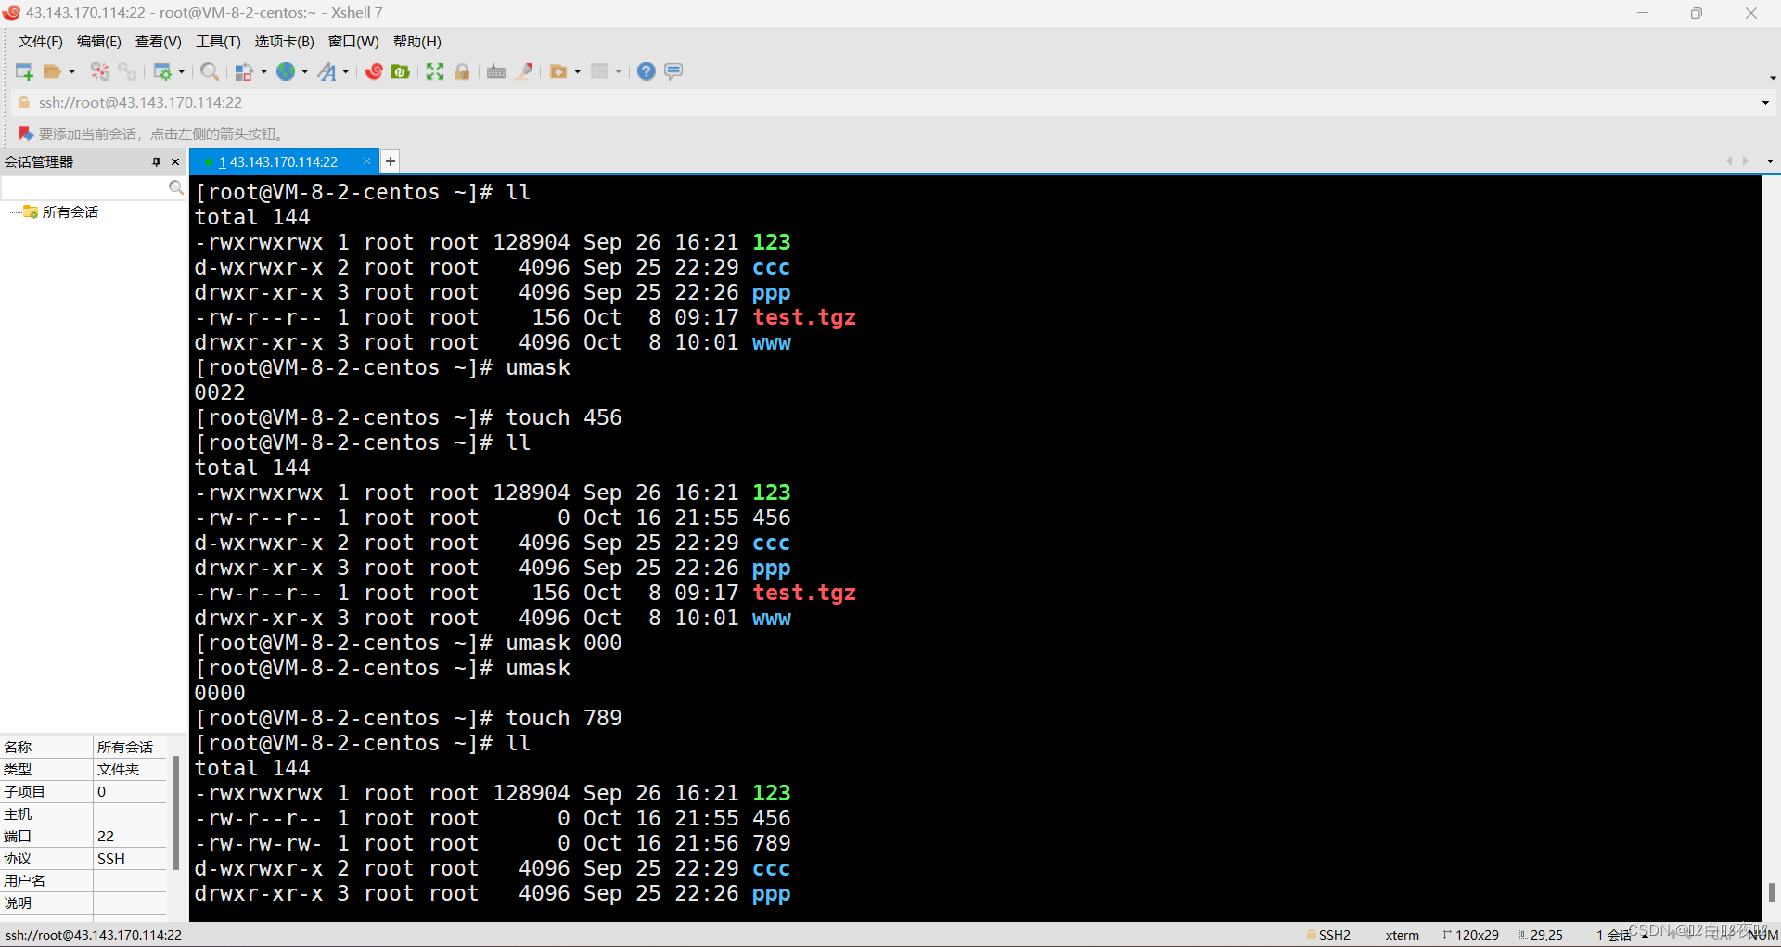Launch Xftp green folder icon
Screen dimensions: 1781x947
(401, 71)
